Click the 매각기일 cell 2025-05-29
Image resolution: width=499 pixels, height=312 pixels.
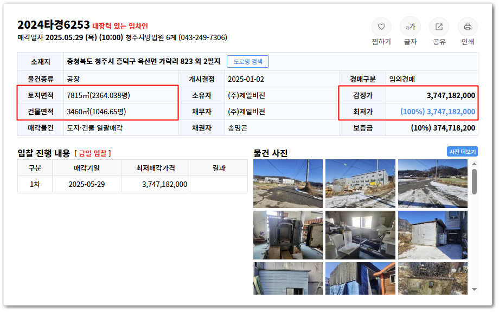tap(87, 184)
